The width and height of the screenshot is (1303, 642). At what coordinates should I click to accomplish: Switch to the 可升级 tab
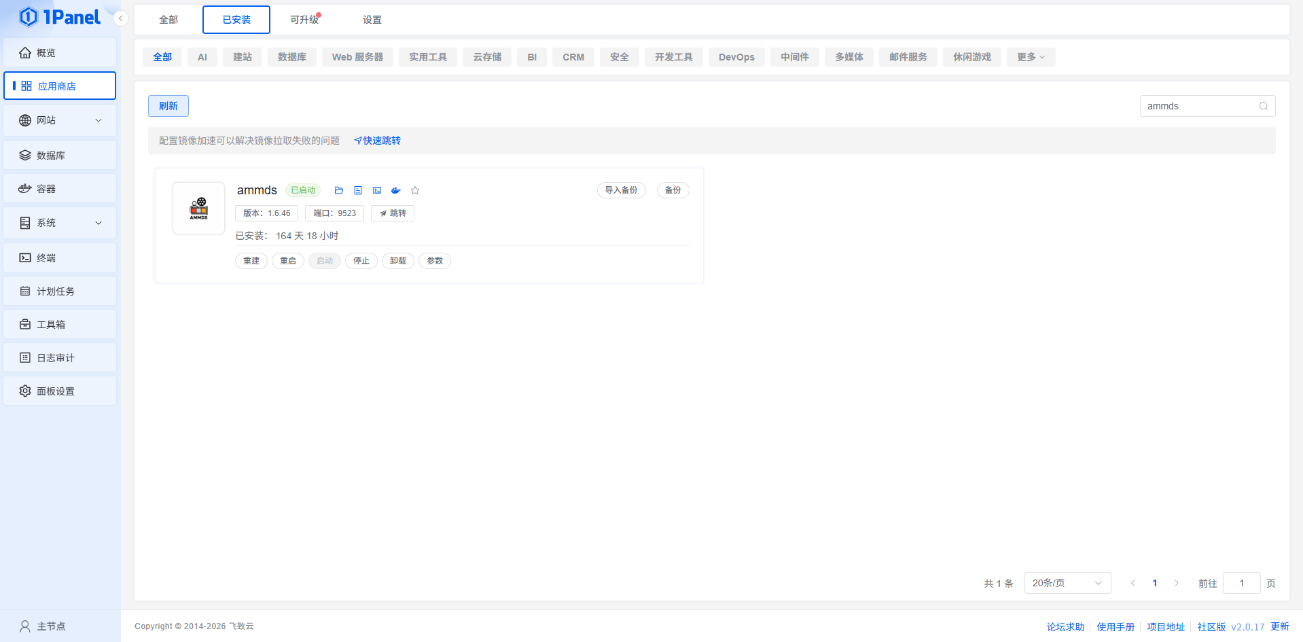[x=304, y=19]
